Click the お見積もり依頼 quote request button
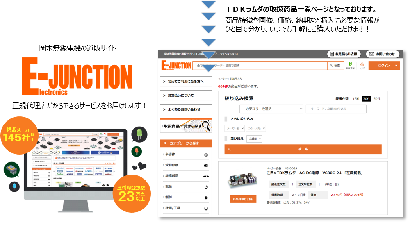This screenshot has width=417, height=225. (x=344, y=54)
